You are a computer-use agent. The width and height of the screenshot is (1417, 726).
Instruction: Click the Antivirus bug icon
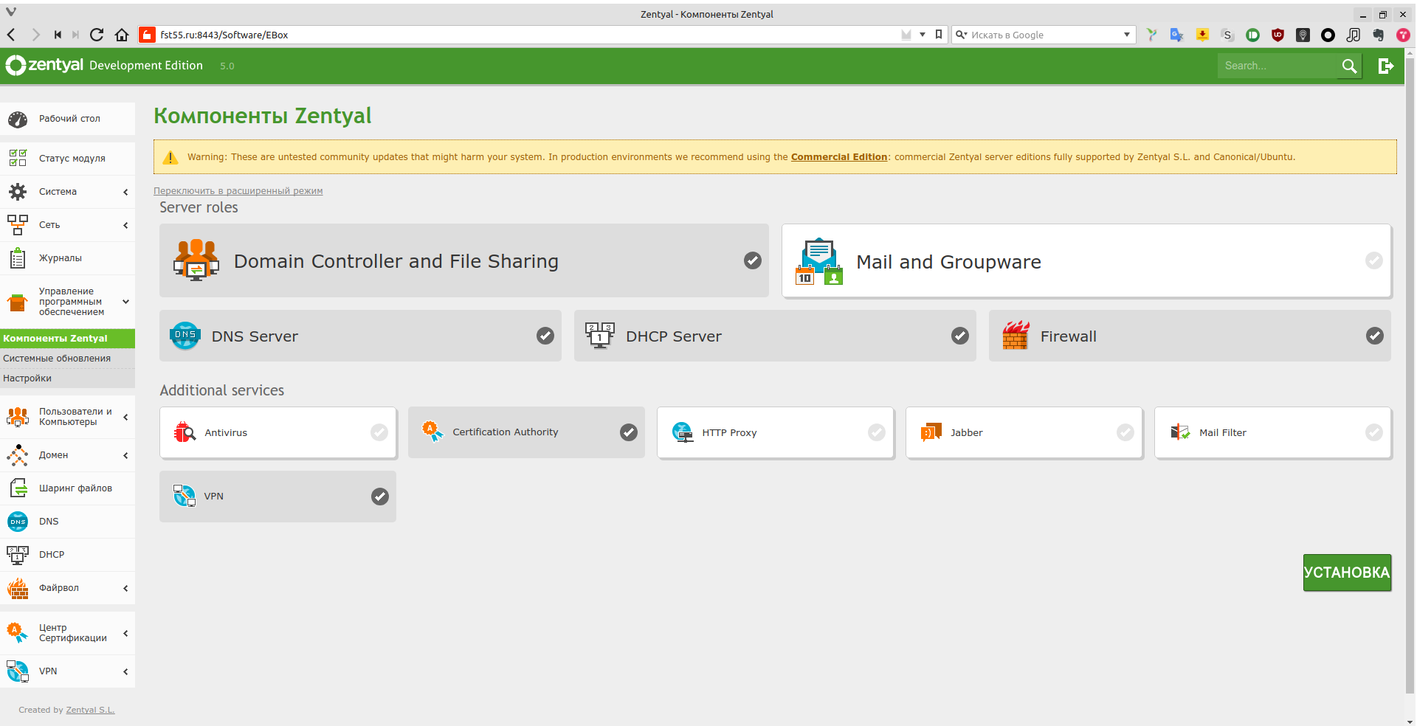(x=184, y=432)
